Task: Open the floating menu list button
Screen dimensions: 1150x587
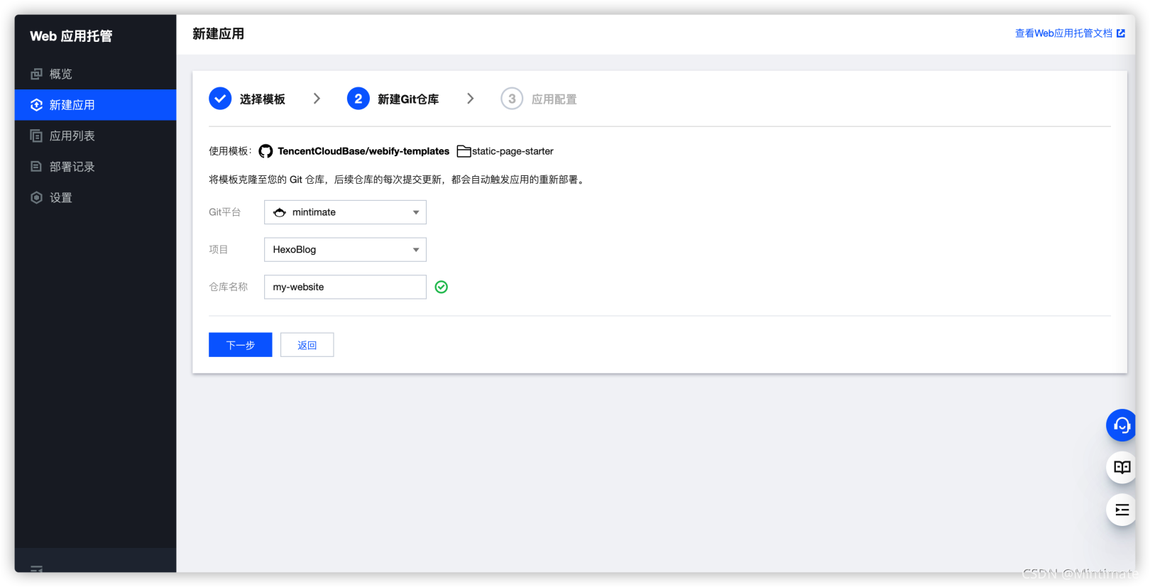Action: (x=1122, y=510)
